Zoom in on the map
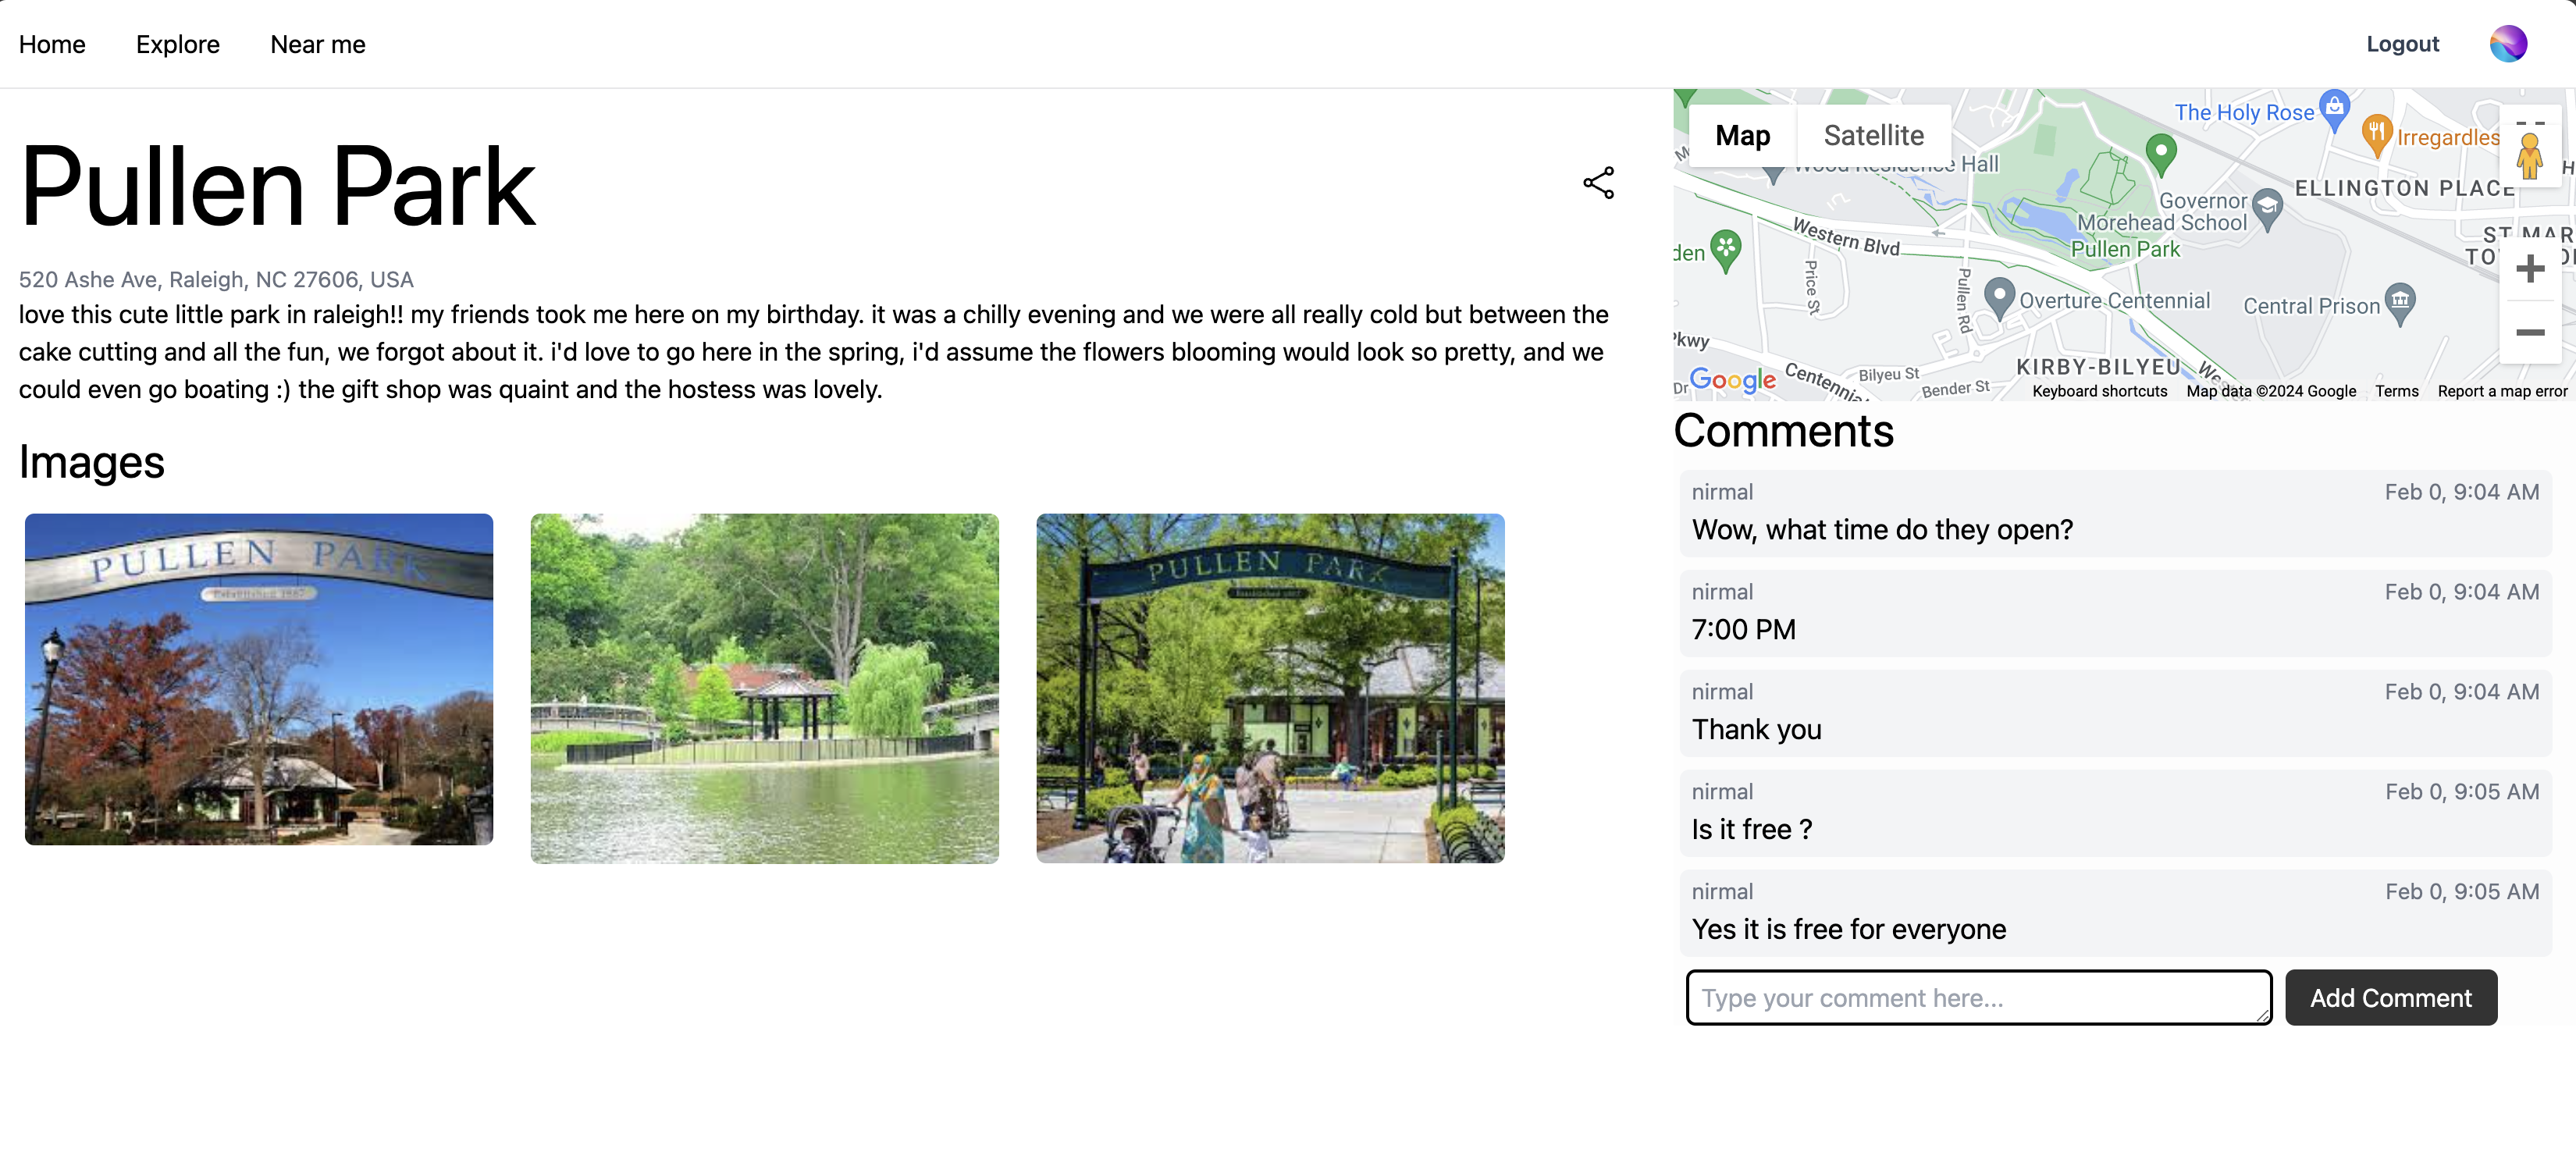The height and width of the screenshot is (1163, 2576). (2529, 268)
